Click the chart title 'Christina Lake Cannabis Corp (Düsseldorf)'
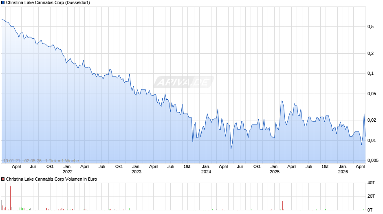This screenshot has width=383, height=214. click(x=48, y=3)
